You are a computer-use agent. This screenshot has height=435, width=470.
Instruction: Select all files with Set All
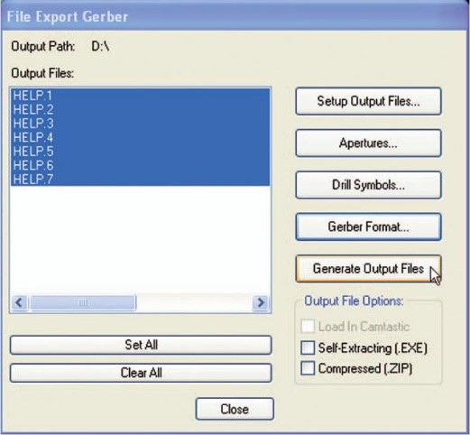click(x=141, y=345)
